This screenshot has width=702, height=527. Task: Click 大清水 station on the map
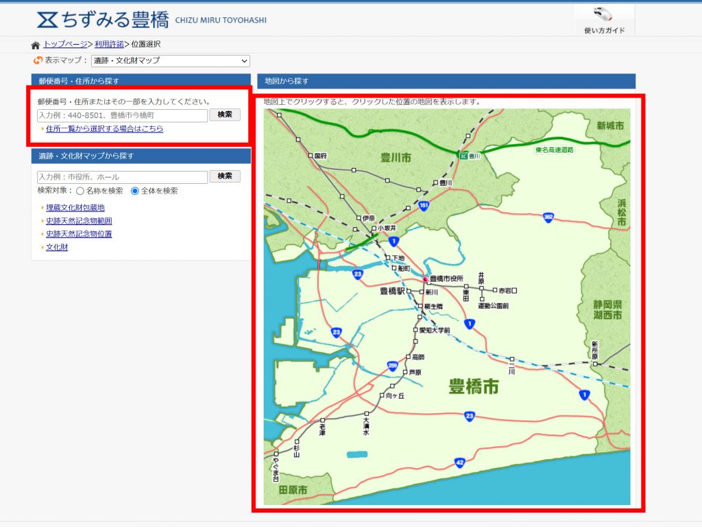[x=366, y=414]
